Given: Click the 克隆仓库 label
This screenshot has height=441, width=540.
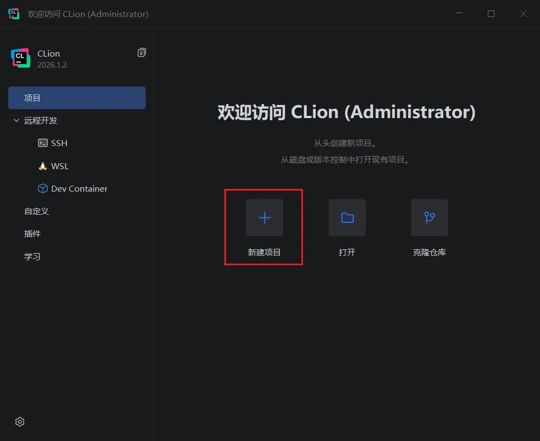Looking at the screenshot, I should [429, 252].
